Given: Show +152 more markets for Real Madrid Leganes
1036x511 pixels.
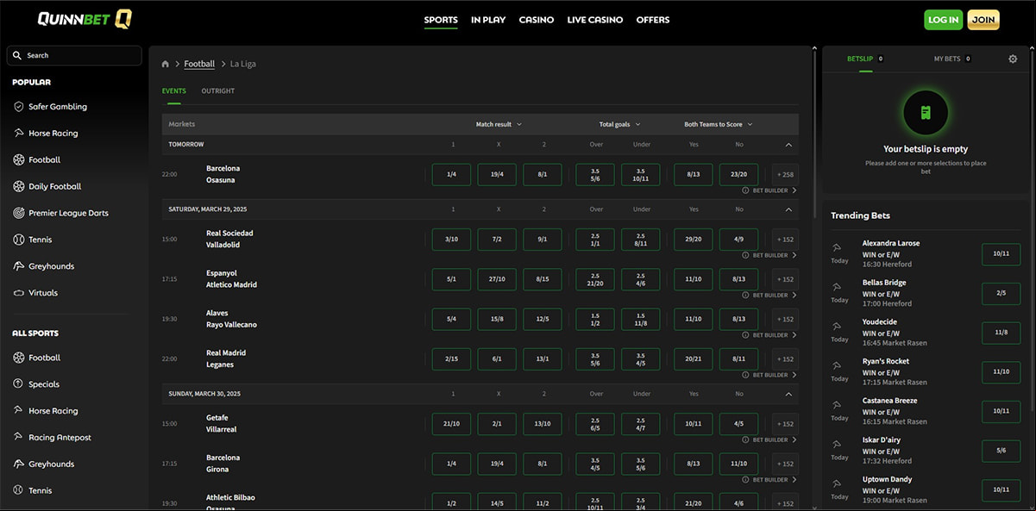Looking at the screenshot, I should tap(785, 359).
